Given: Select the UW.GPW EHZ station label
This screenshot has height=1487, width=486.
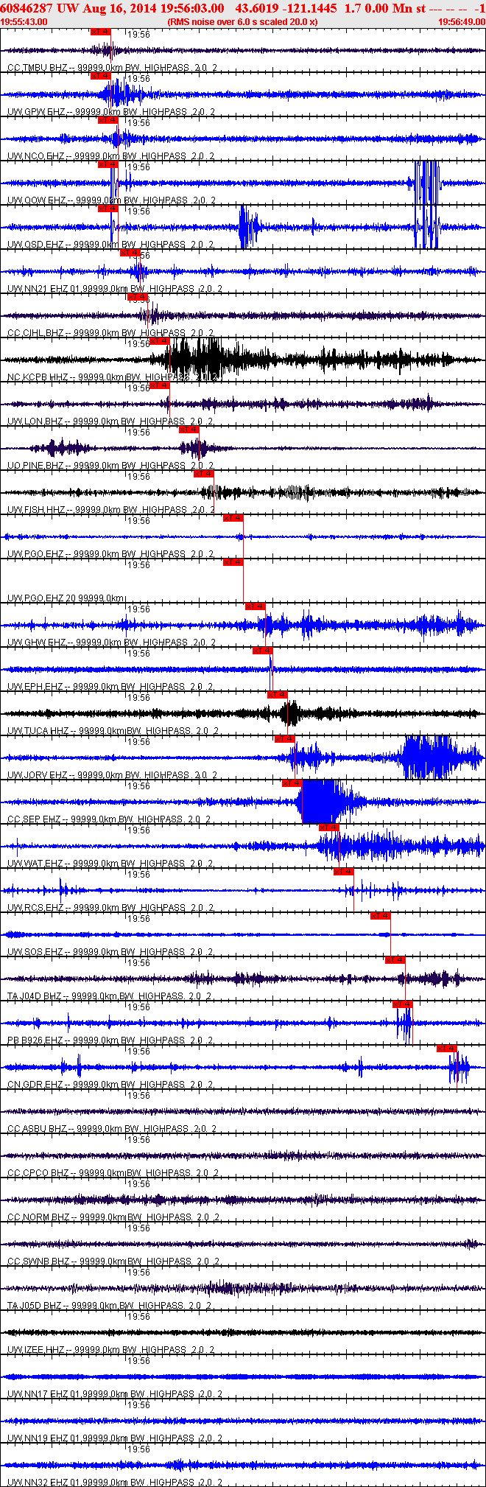Looking at the screenshot, I should click(111, 112).
